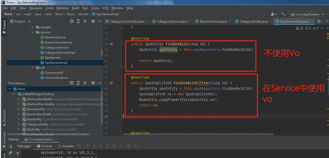Click the query console icon in Persistence panel
This screenshot has height=158, width=329.
(x=72, y=83)
